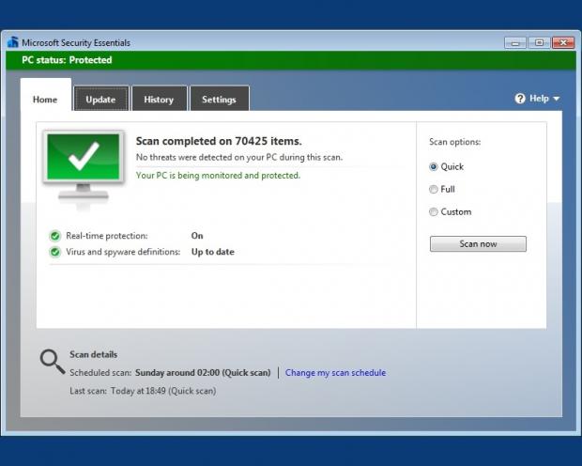Click the 'Scan details' heading

(94, 354)
